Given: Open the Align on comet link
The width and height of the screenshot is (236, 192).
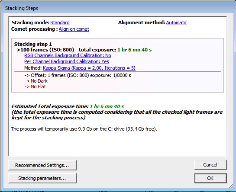Looking at the screenshot, I should [74, 29].
